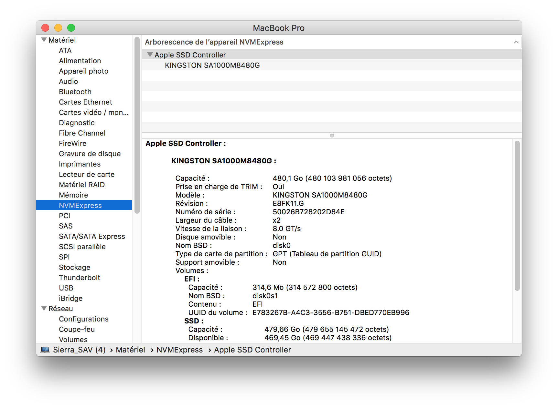Show FireWire information
558x408 pixels.
point(72,143)
